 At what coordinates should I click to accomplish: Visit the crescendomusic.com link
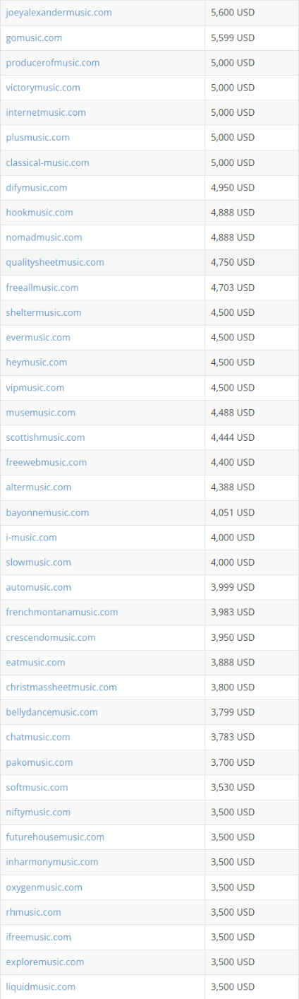click(51, 637)
